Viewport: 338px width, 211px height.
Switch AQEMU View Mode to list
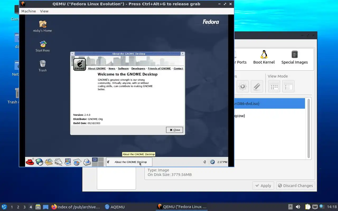tap(288, 86)
